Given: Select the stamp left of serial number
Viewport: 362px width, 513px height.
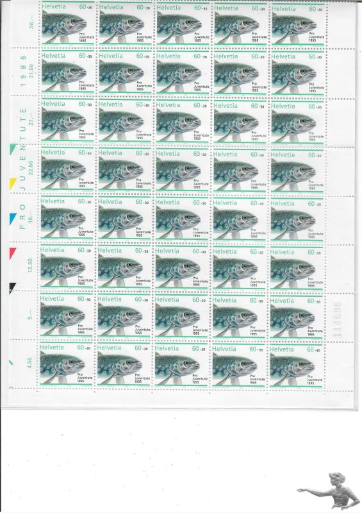Looking at the screenshot, I should coord(297,318).
